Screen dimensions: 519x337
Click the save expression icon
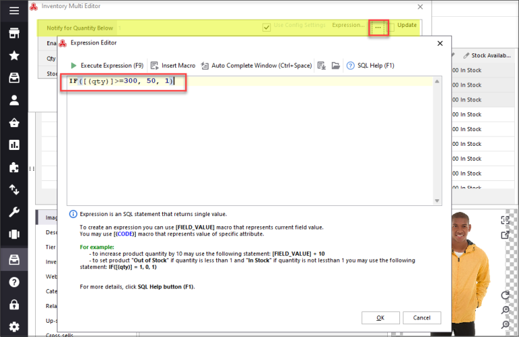click(322, 66)
